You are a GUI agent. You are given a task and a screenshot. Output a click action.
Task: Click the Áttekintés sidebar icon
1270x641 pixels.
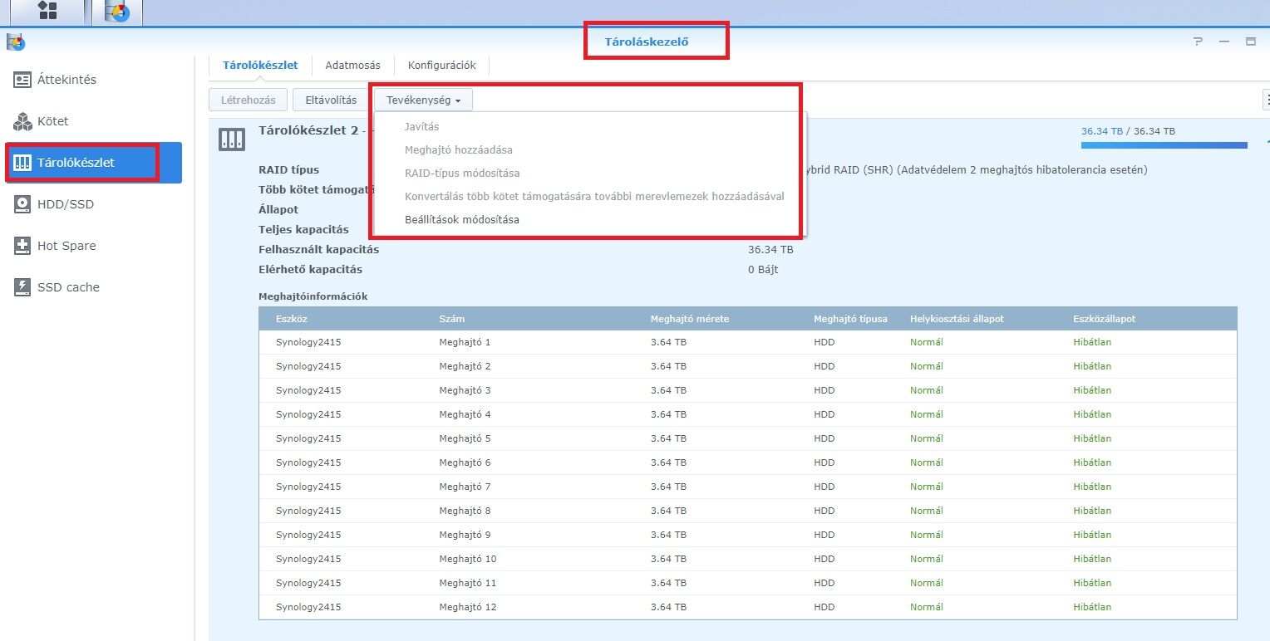click(22, 80)
